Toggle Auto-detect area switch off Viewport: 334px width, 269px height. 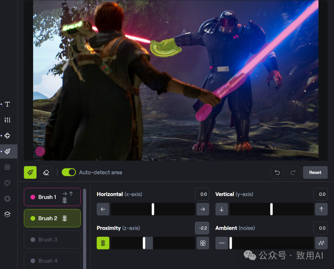coord(69,172)
